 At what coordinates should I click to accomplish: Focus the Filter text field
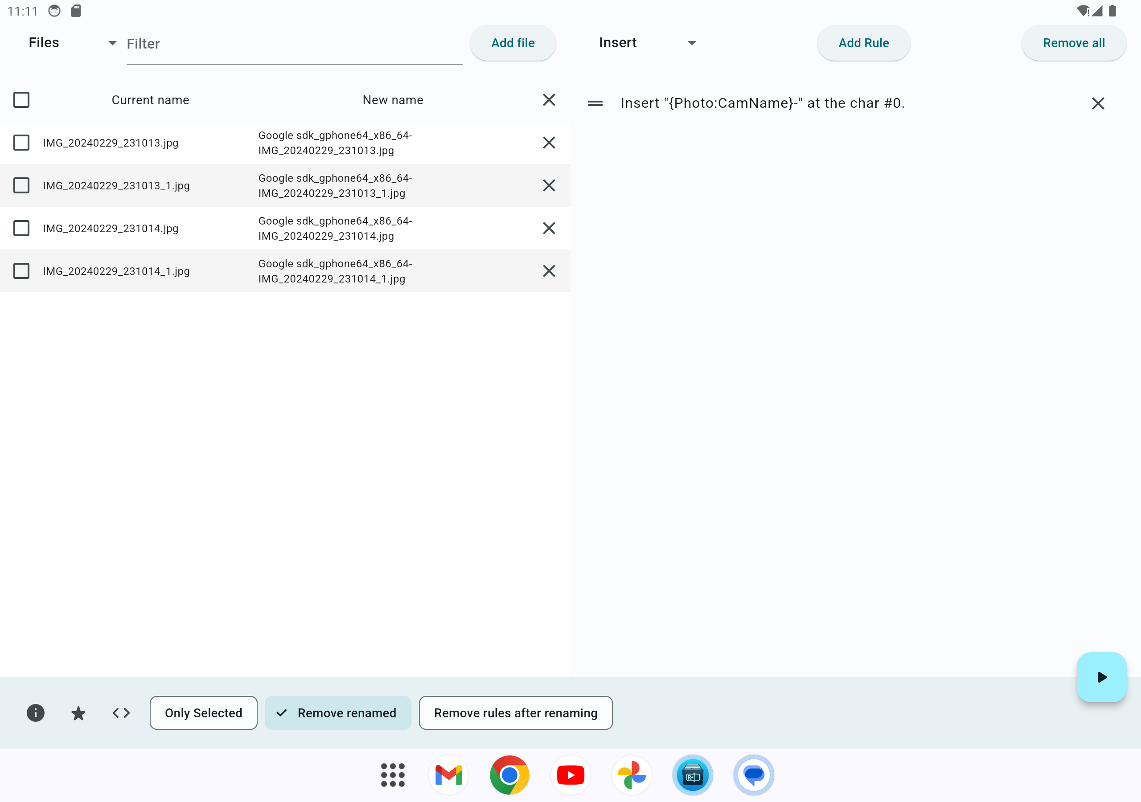pyautogui.click(x=294, y=44)
